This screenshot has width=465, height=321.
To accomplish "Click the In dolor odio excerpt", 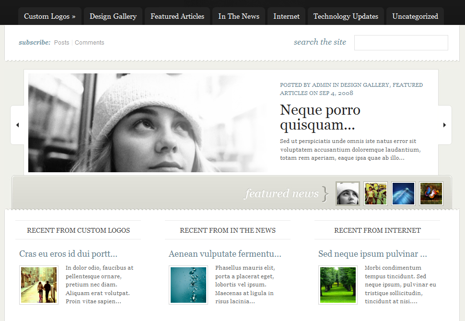I will [99, 285].
